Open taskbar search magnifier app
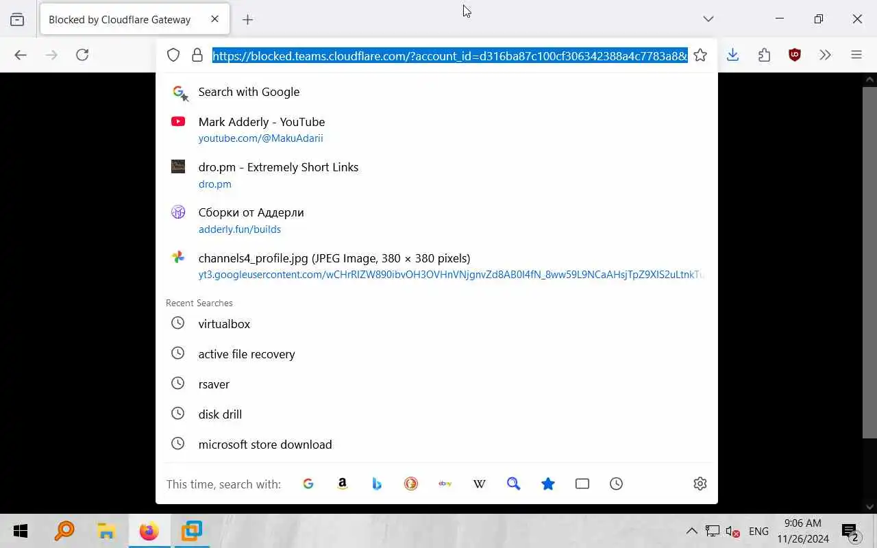The image size is (877, 548). (64, 531)
